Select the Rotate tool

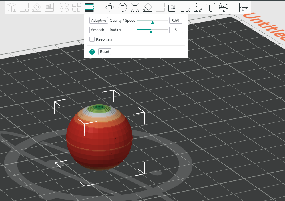tap(123, 7)
